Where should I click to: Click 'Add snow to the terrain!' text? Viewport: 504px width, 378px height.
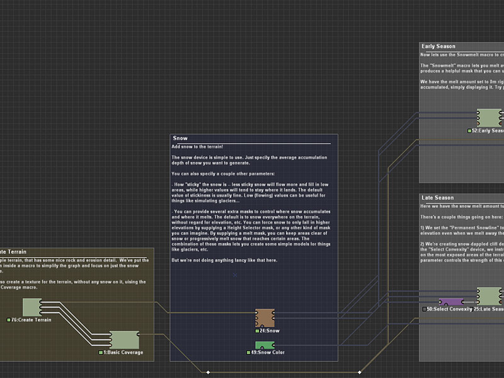coord(197,147)
